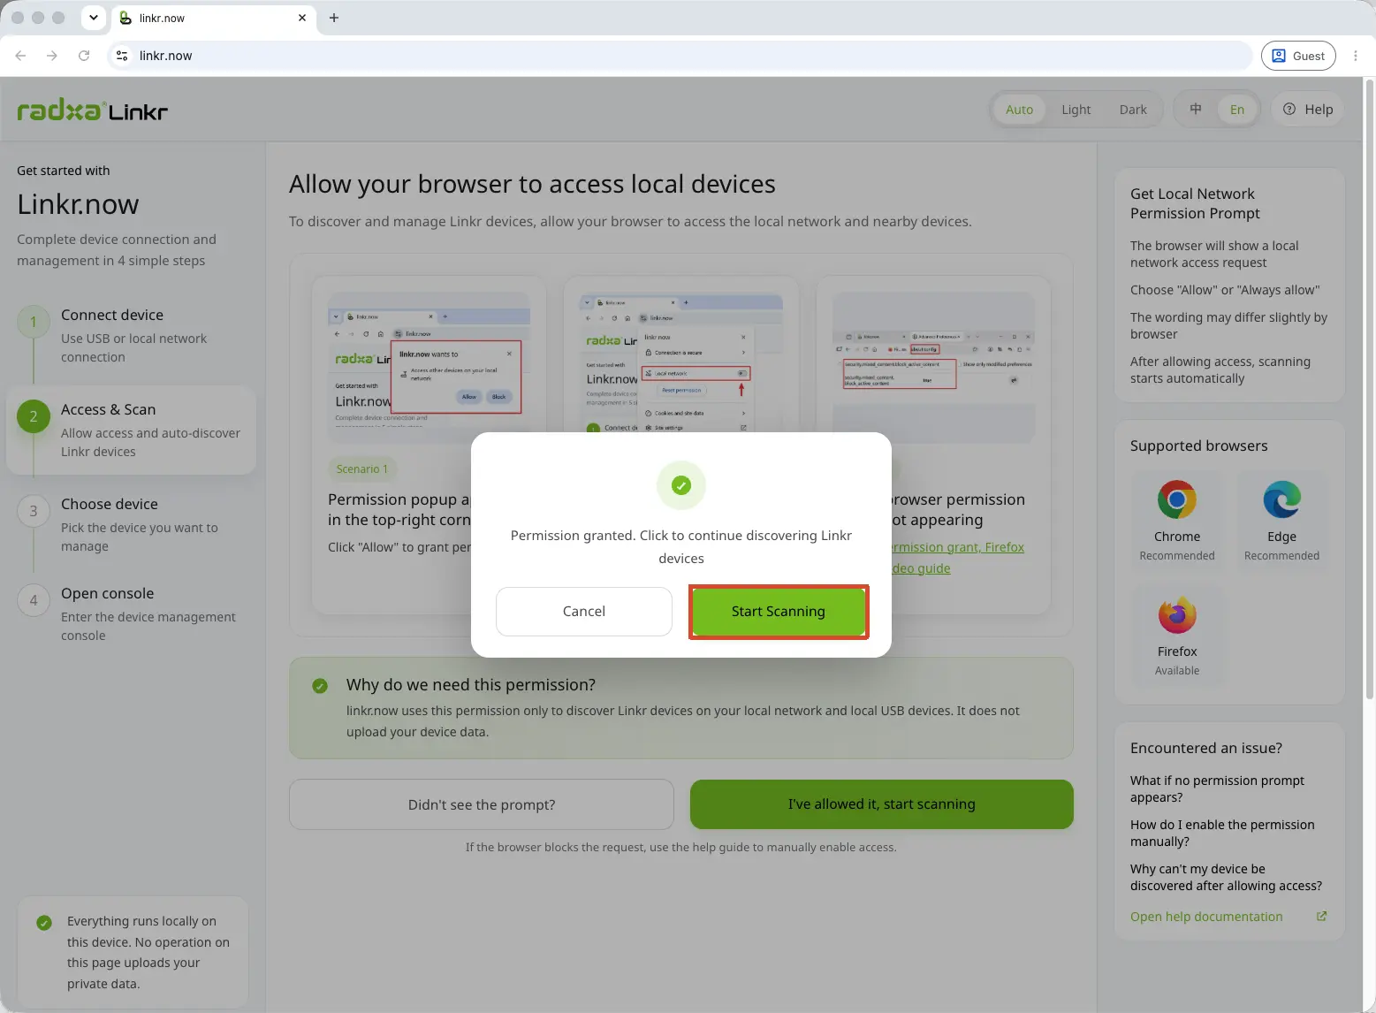Cancel the permission granted dialog
This screenshot has width=1376, height=1013.
point(584,612)
